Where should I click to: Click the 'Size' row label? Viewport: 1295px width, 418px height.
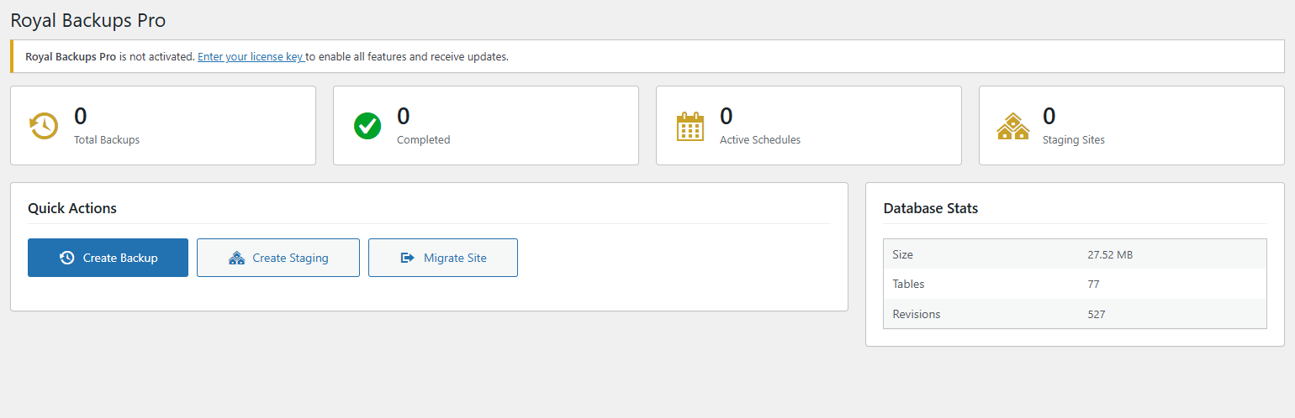(903, 254)
